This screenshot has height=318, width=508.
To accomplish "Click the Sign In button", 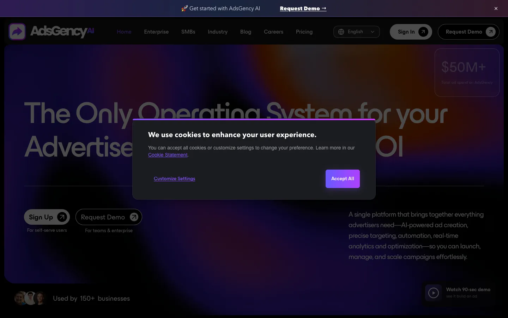I will tap(411, 32).
